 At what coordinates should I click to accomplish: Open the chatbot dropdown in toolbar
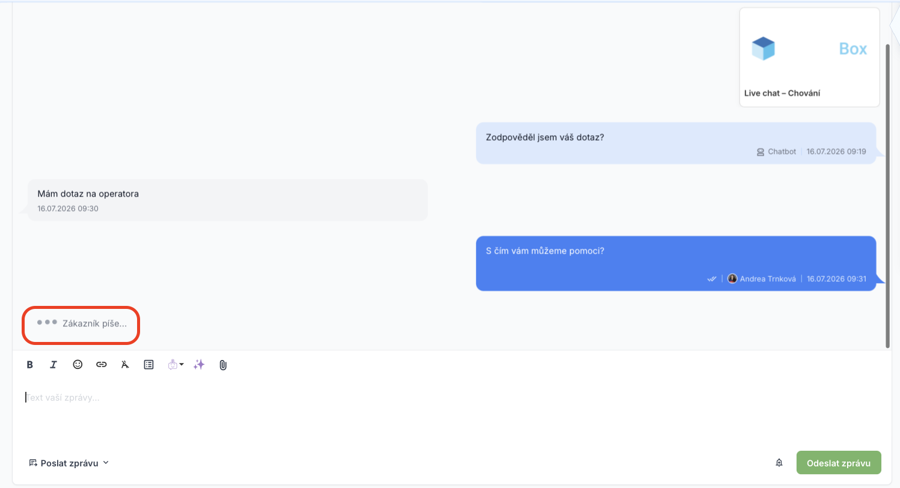click(176, 364)
